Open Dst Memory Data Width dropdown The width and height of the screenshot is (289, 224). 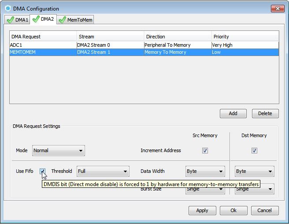(255, 171)
